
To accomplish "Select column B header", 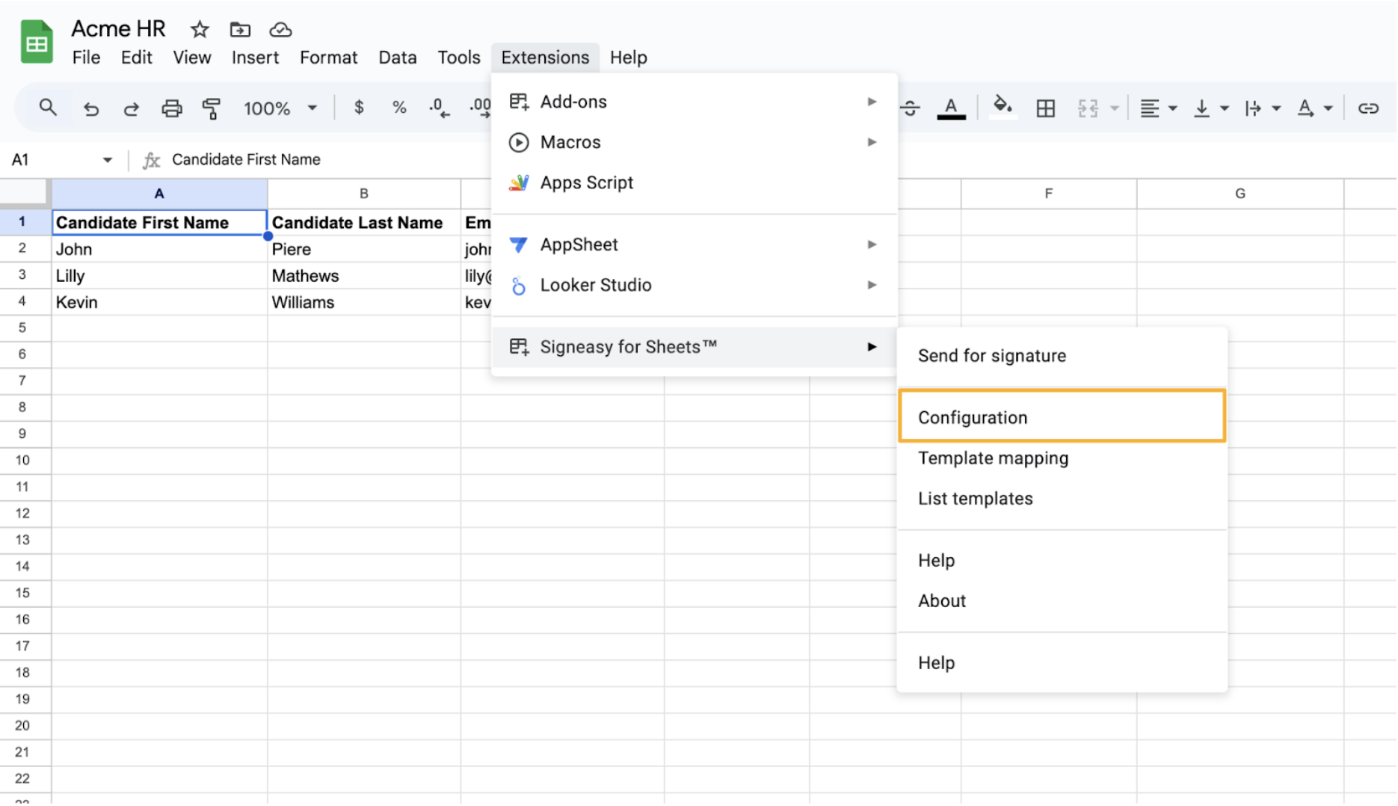I will 364,194.
